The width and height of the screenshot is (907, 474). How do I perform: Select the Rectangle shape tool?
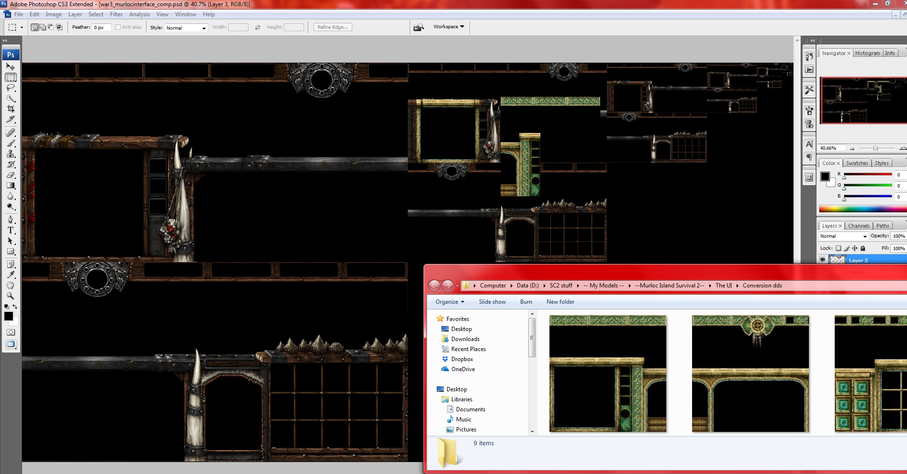pyautogui.click(x=11, y=251)
